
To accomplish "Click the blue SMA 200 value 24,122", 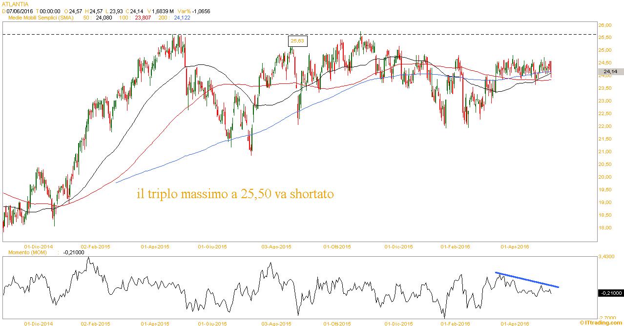I will (x=182, y=18).
